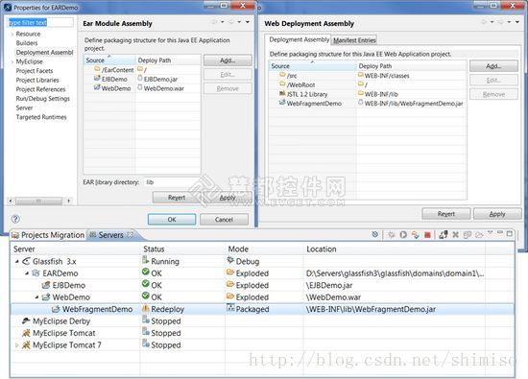This screenshot has width=528, height=379.
Task: Click the icon left of the toolbar separator
Action: [374, 234]
